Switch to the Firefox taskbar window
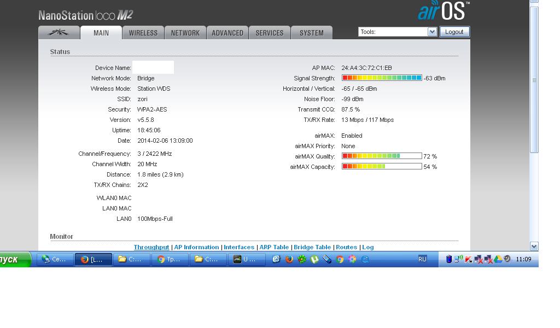The width and height of the screenshot is (560, 328). [94, 260]
